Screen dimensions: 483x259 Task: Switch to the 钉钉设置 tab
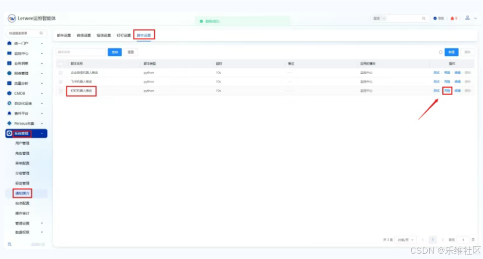(124, 35)
